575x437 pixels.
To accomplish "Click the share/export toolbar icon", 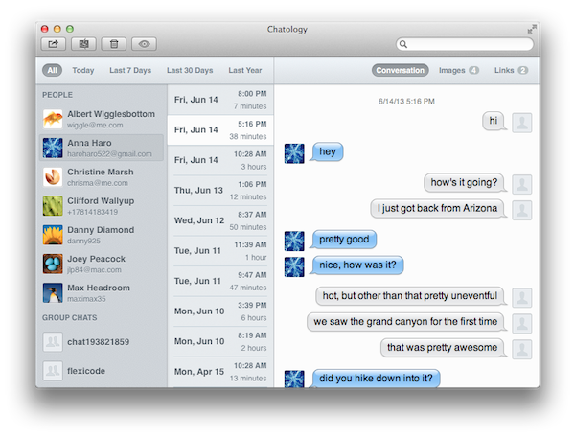I will [x=54, y=44].
